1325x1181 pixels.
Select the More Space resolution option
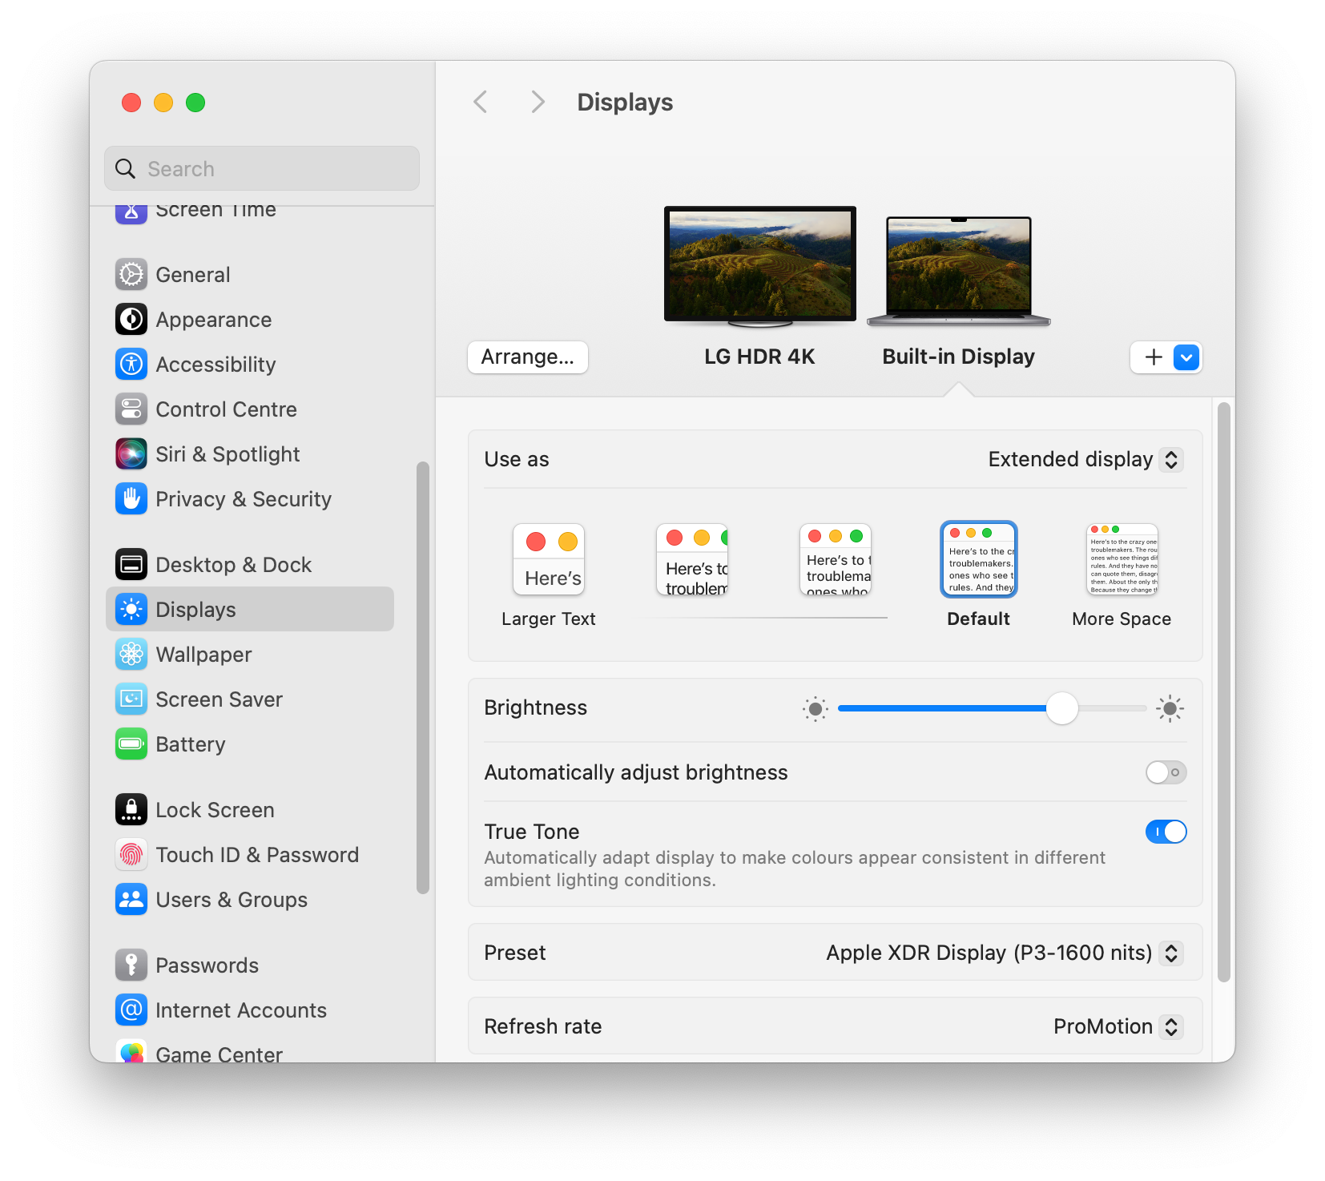[x=1122, y=576]
